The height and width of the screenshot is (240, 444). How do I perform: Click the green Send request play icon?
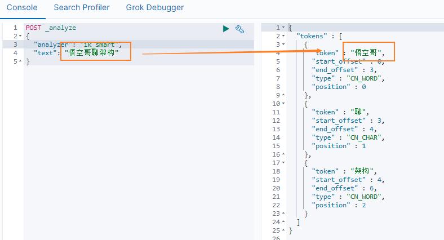click(226, 29)
